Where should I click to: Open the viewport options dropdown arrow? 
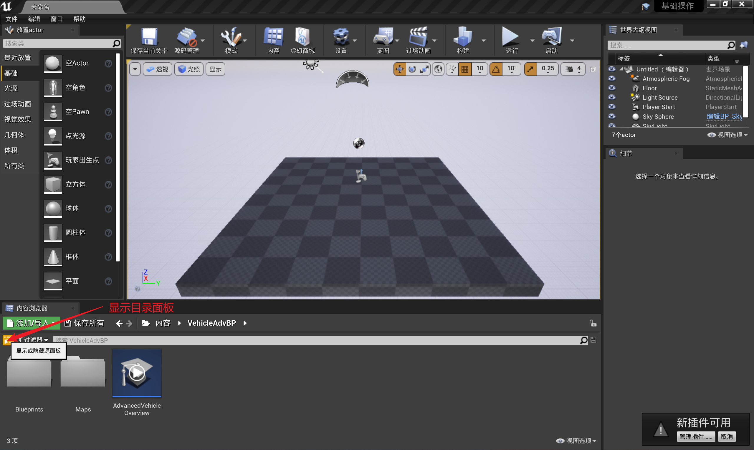click(135, 69)
